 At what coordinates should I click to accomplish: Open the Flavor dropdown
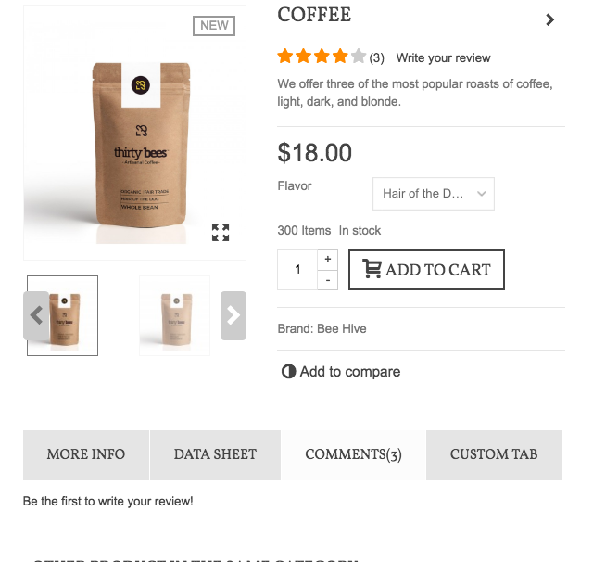(434, 194)
